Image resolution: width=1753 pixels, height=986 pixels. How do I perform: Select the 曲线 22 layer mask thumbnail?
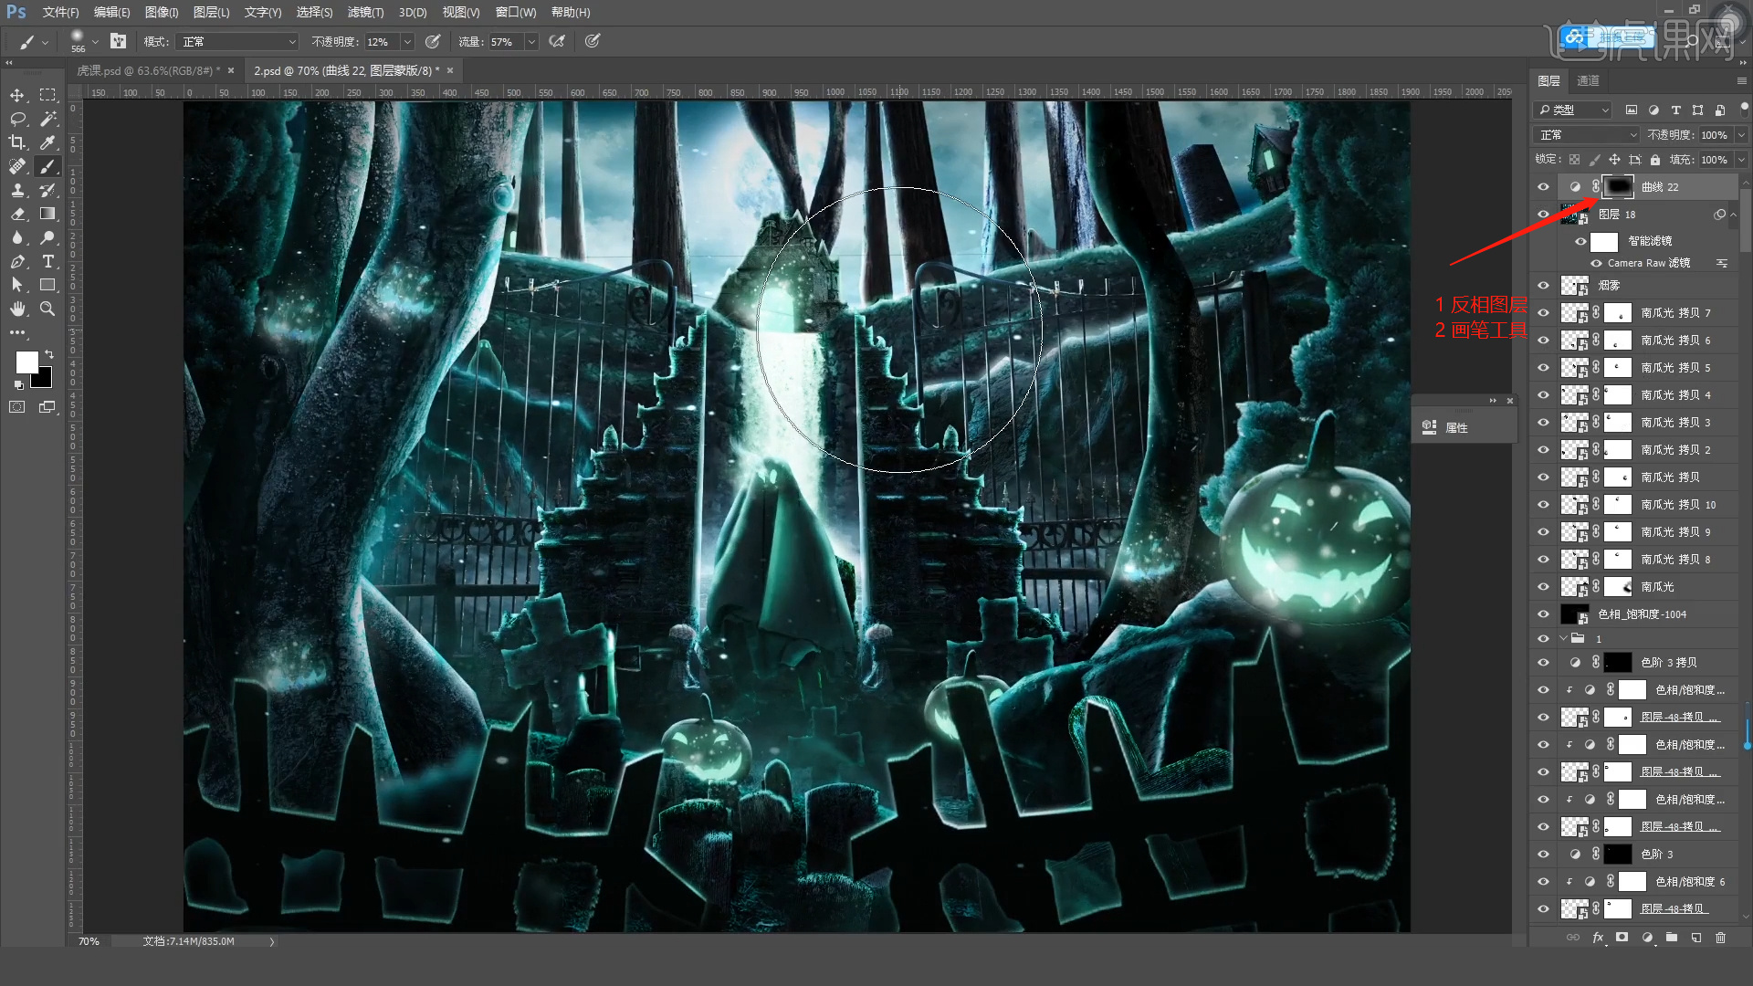click(1618, 187)
